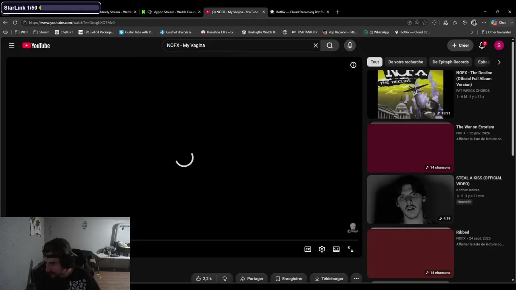Open the (5) WhatsApp bookmark
Viewport: 516px width, 290px height.
point(376,32)
